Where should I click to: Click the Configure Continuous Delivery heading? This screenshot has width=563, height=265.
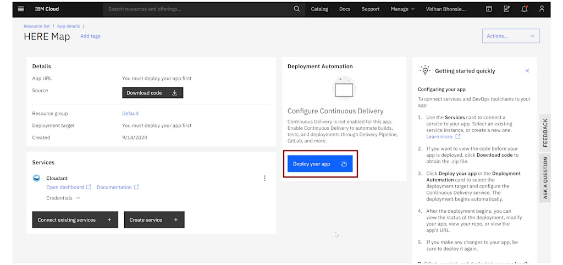click(x=335, y=111)
